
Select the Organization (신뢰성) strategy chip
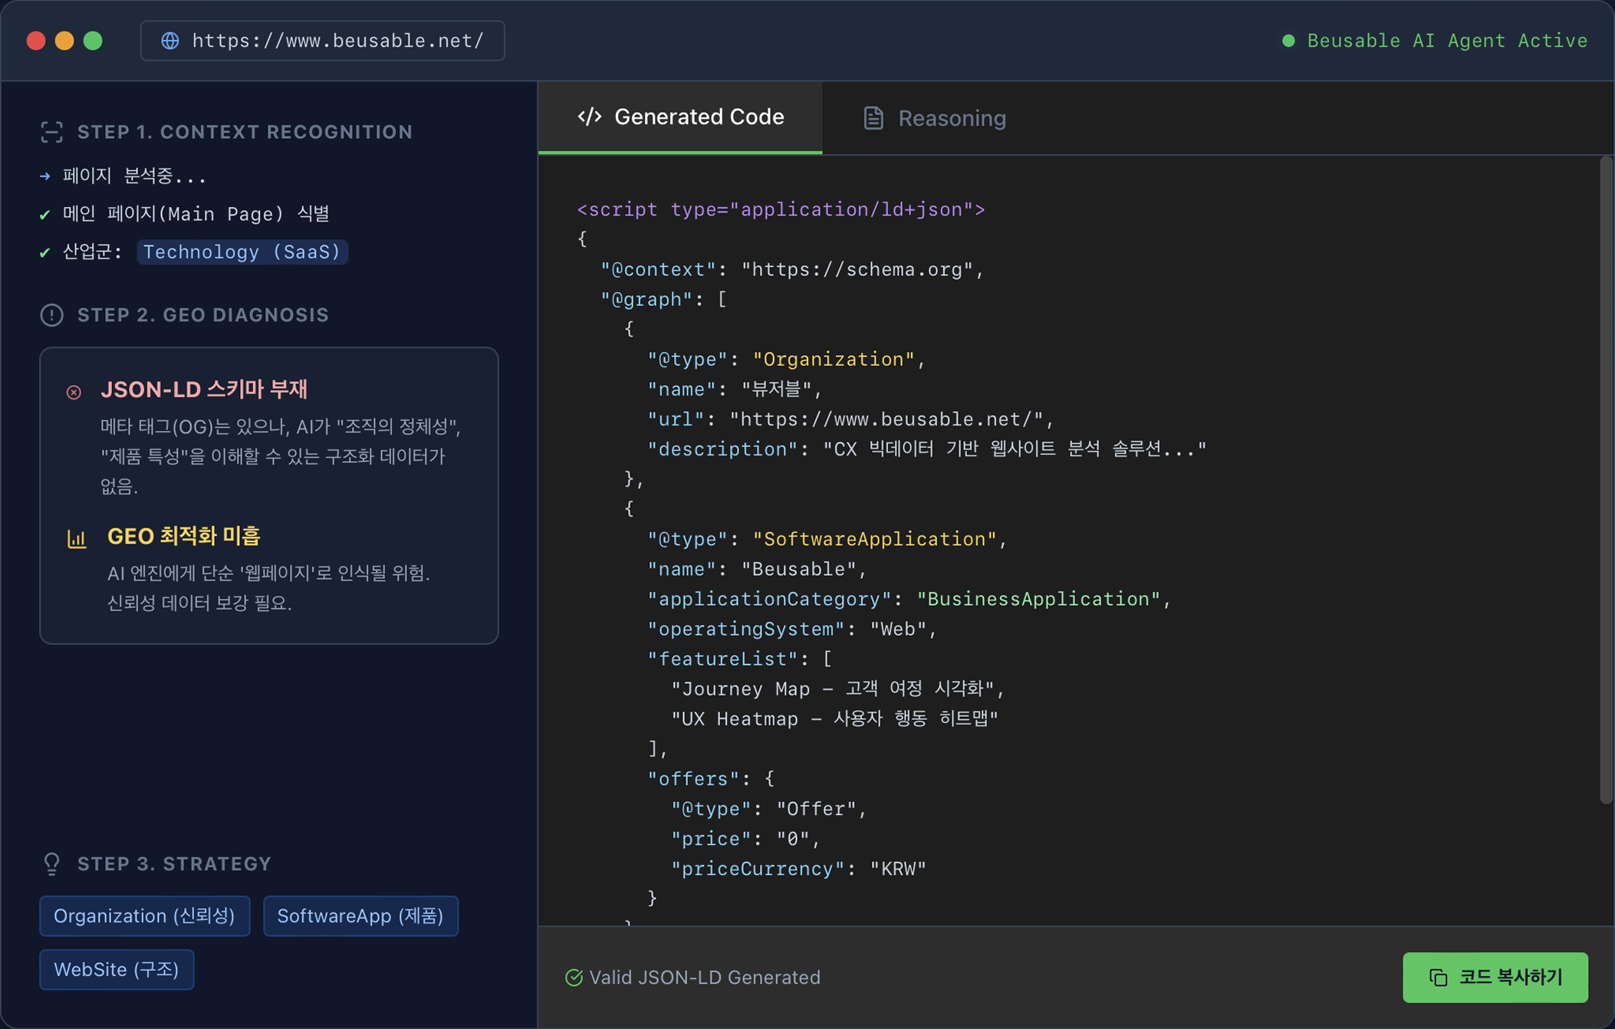[x=144, y=916]
